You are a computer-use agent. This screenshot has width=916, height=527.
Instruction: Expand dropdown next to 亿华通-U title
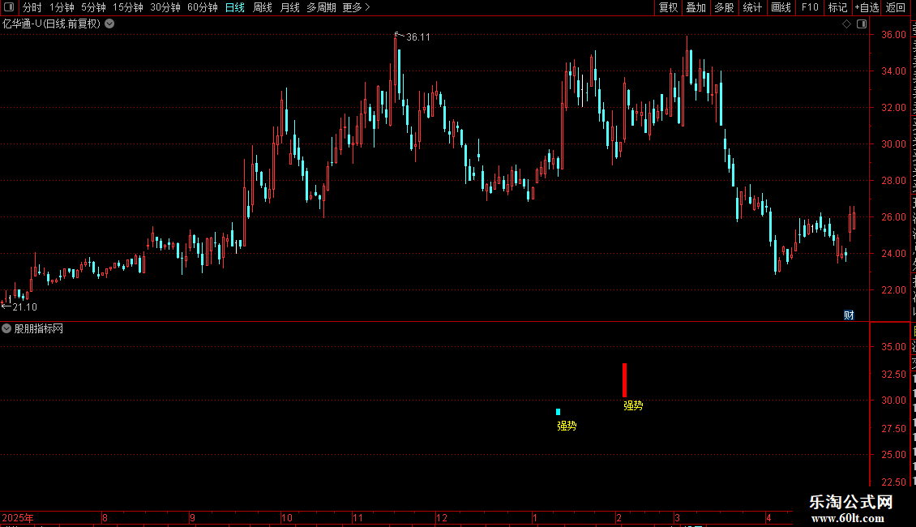109,24
